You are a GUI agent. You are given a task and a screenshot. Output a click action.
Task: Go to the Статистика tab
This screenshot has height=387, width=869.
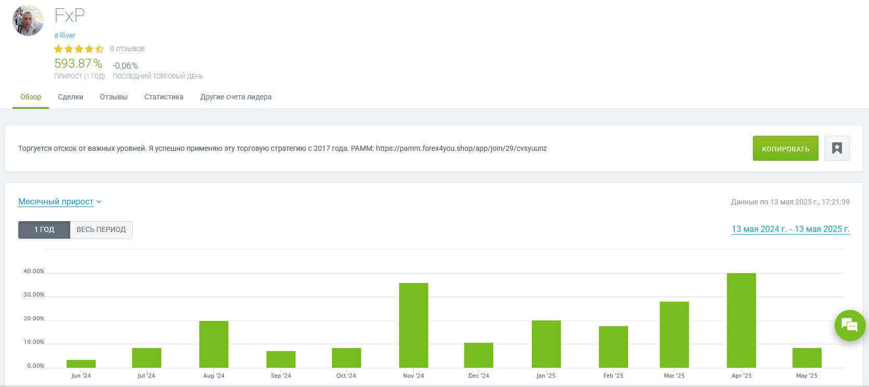pos(163,97)
